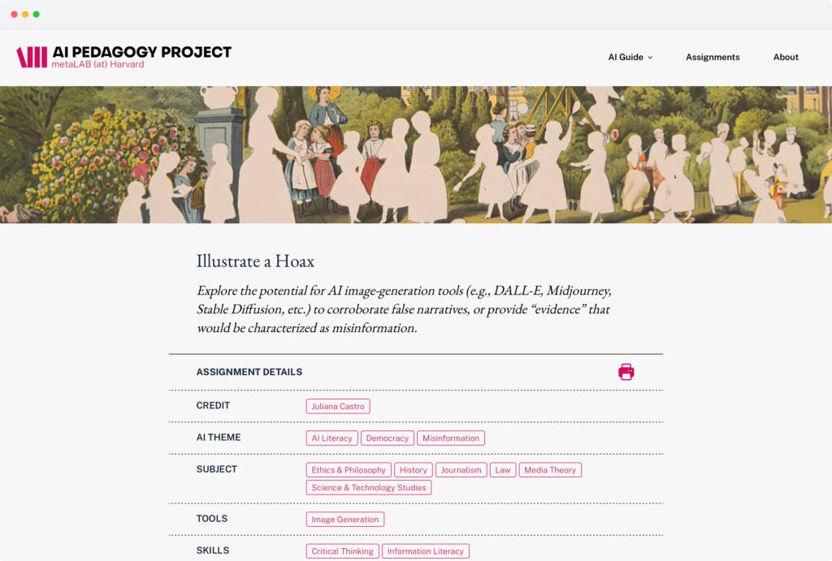Choose the Democracy theme tag
This screenshot has height=561, width=832.
[x=387, y=438]
